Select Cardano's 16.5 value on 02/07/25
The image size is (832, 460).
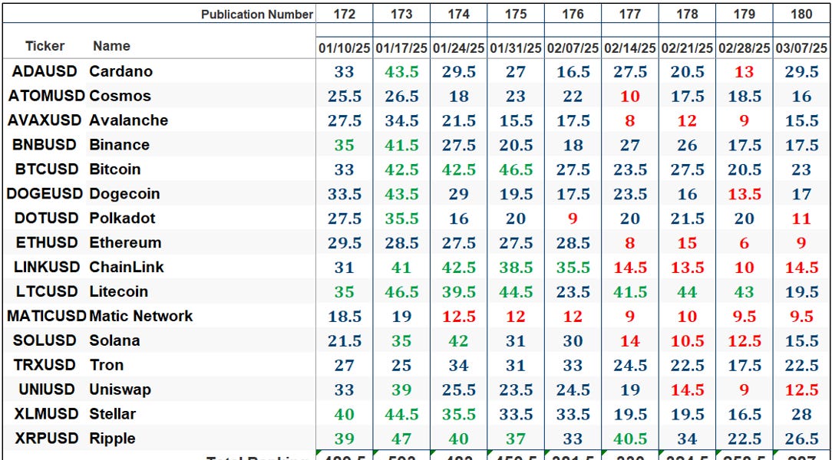click(x=573, y=71)
